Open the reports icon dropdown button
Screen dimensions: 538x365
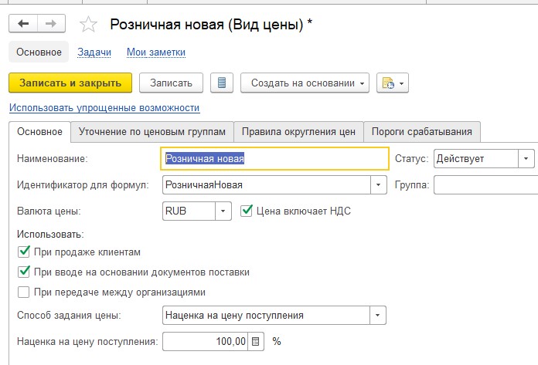click(393, 83)
